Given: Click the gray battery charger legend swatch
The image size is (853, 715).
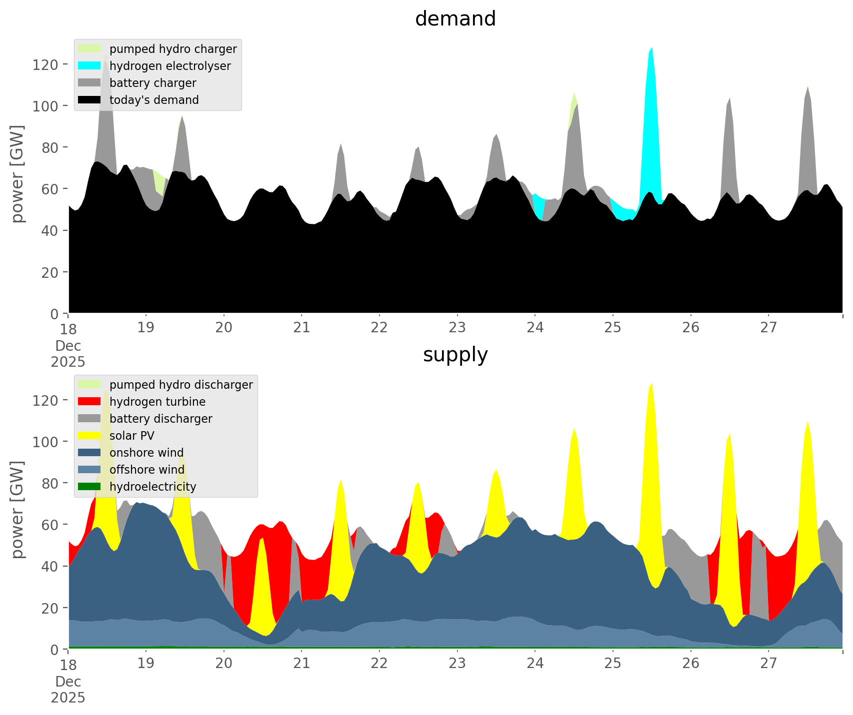Looking at the screenshot, I should (x=89, y=83).
